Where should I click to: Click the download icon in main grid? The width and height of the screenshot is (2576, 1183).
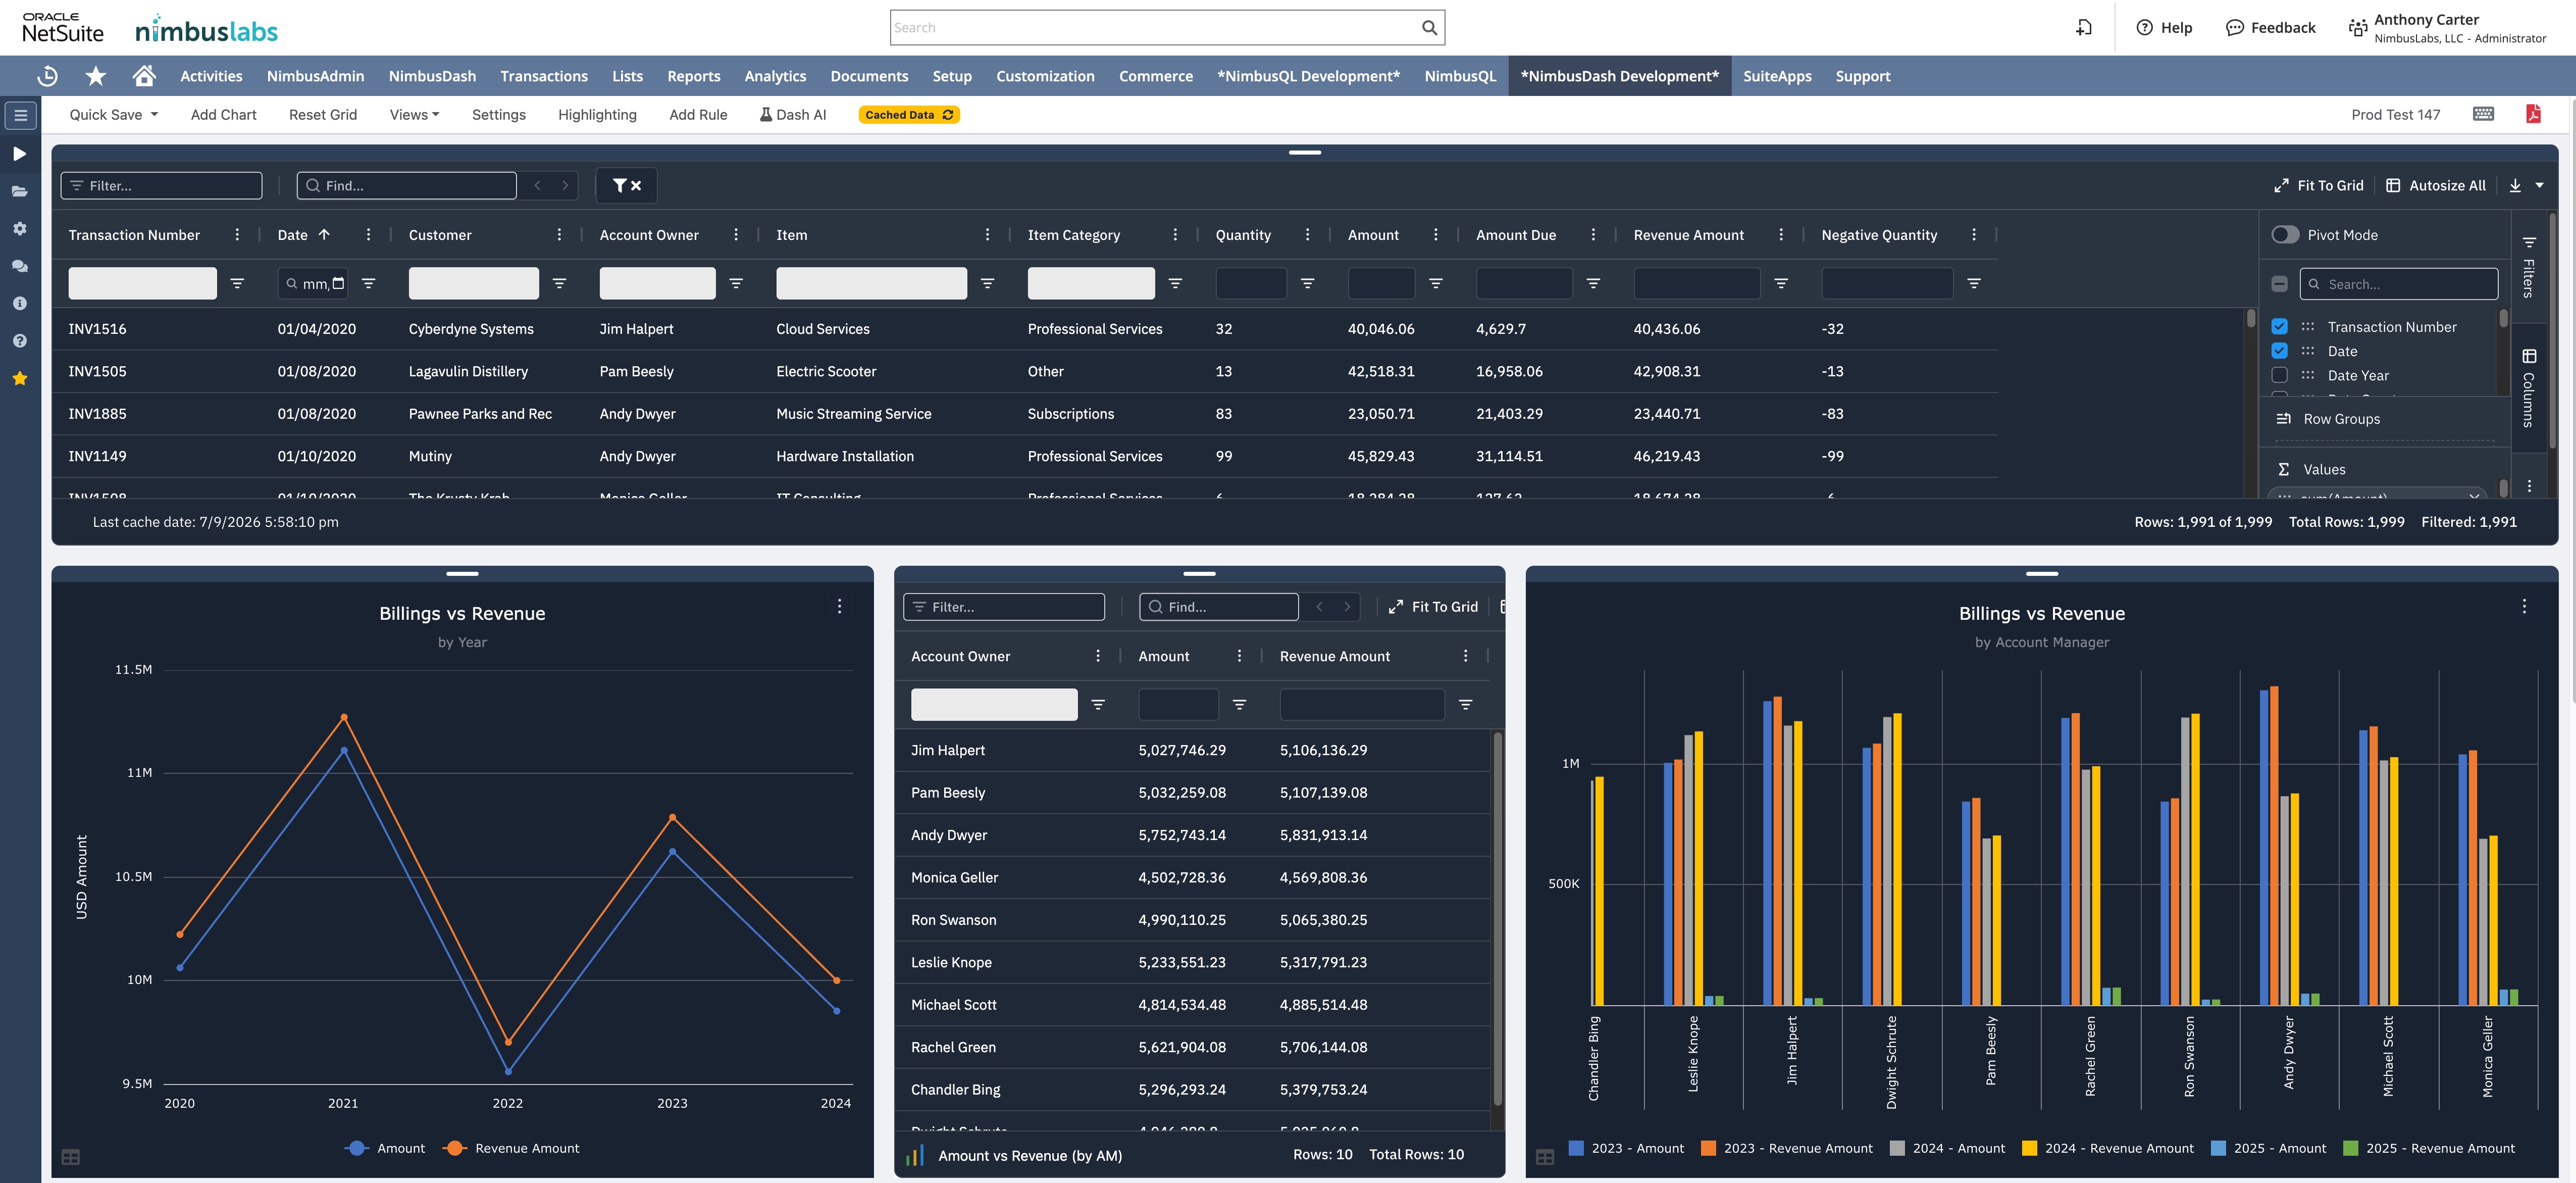coord(2515,185)
